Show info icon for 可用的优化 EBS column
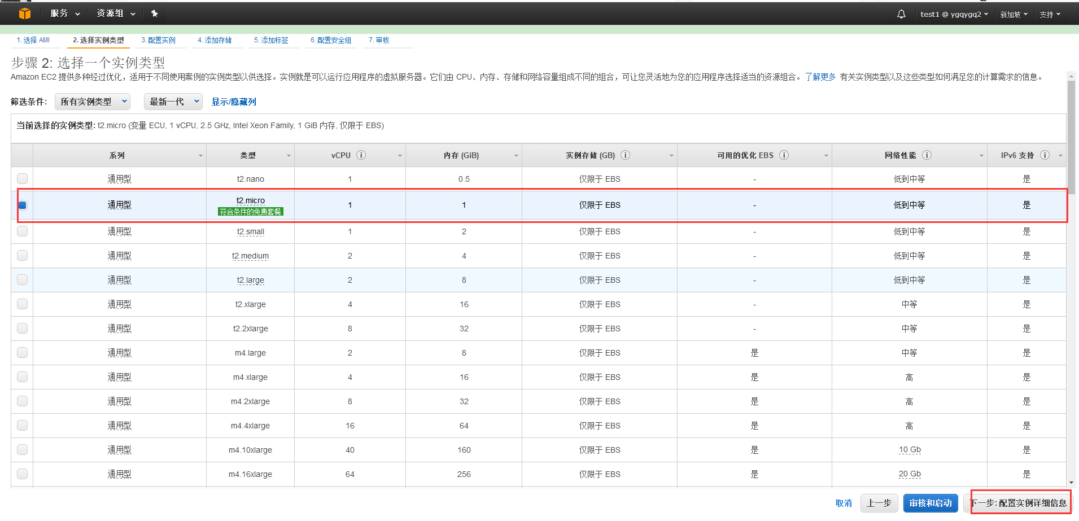Screen dimensions: 1079x521 tap(784, 155)
